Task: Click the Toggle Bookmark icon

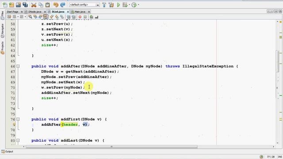Action: tap(62, 17)
